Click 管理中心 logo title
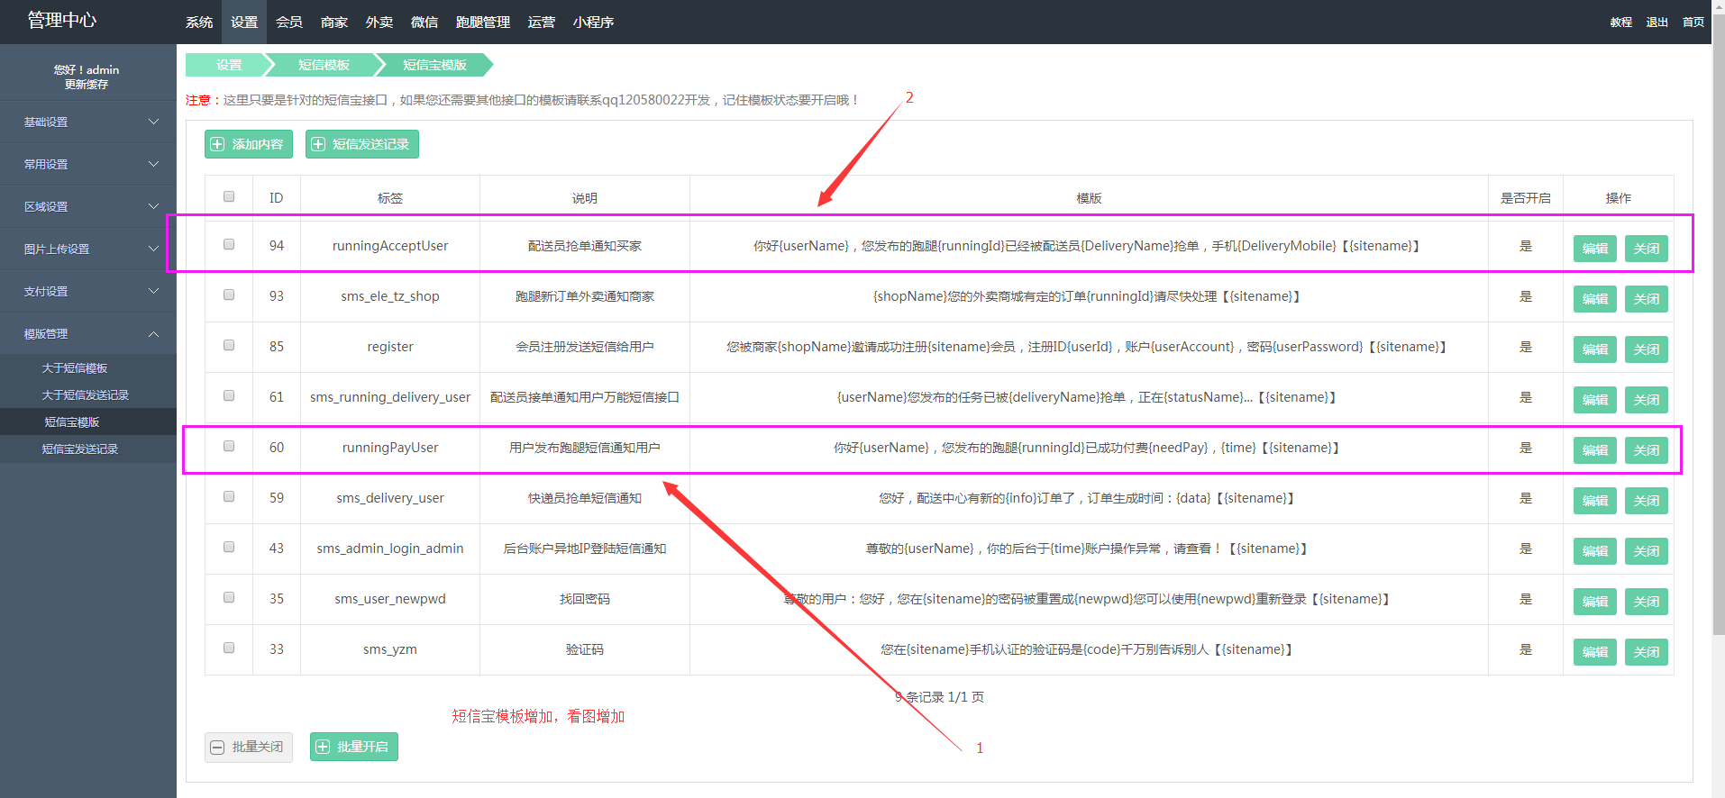The width and height of the screenshot is (1725, 798). [x=61, y=20]
